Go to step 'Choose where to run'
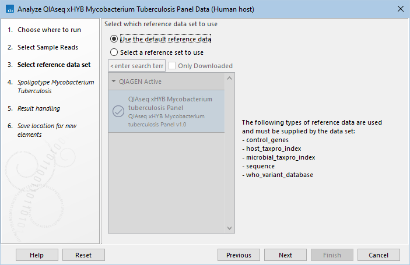Image resolution: width=410 pixels, height=265 pixels. click(49, 30)
